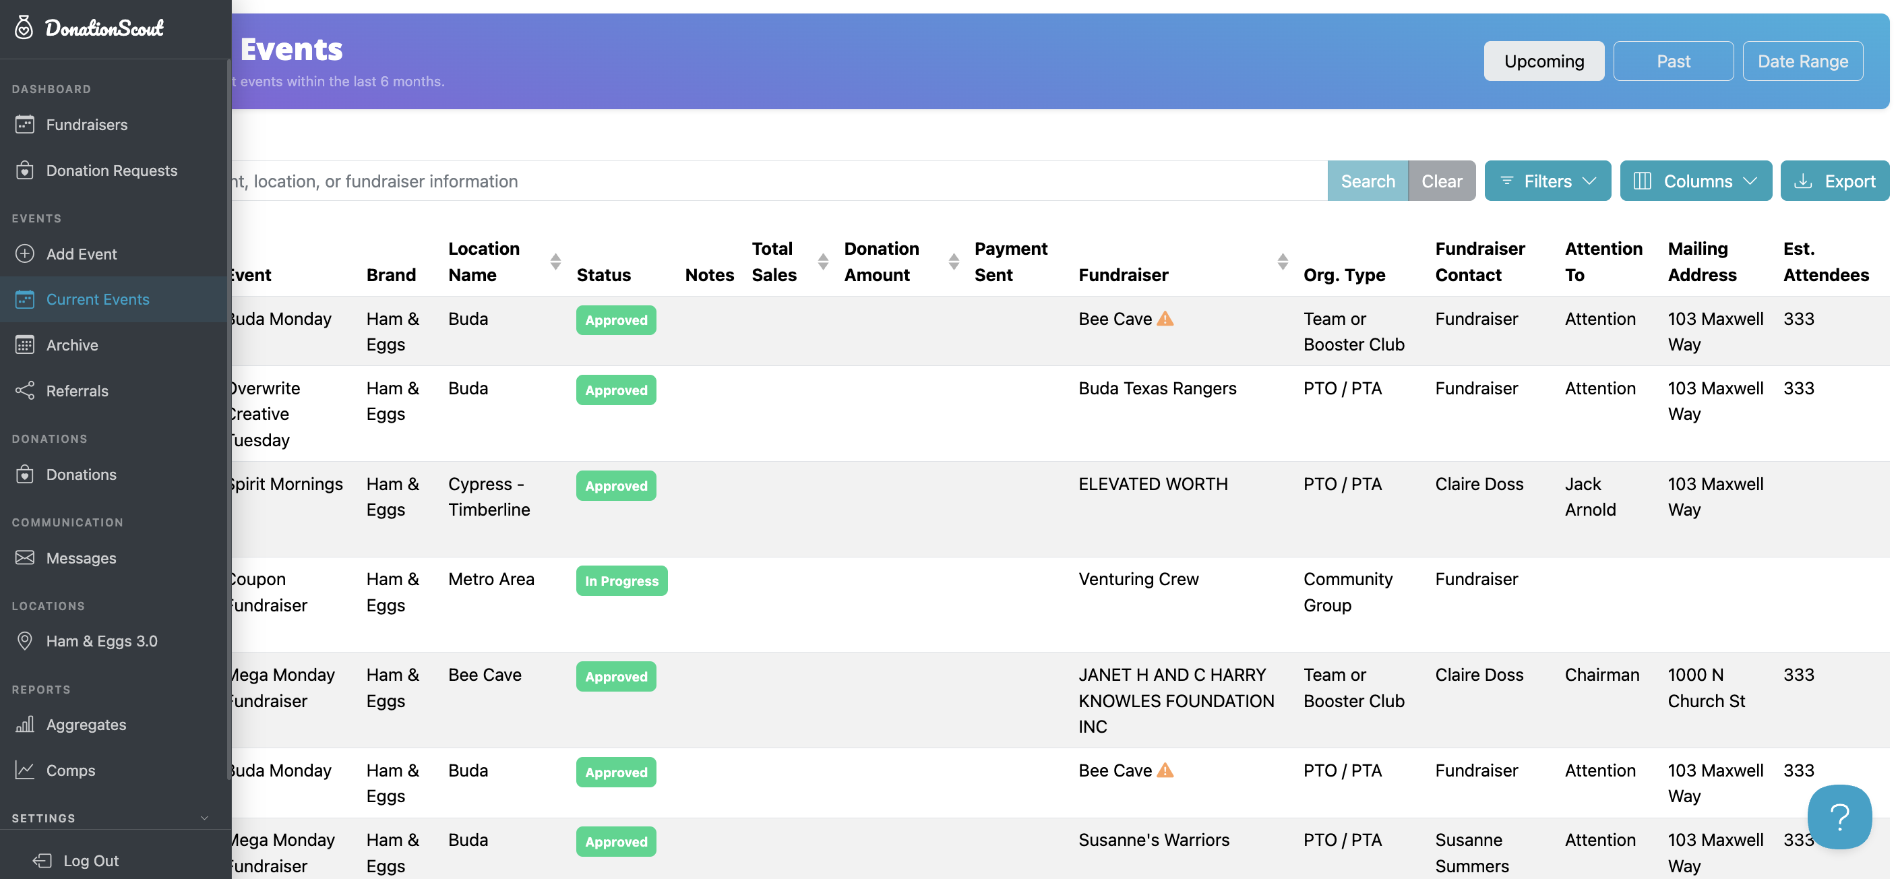Click the Aggregates bar chart icon

[x=24, y=724]
